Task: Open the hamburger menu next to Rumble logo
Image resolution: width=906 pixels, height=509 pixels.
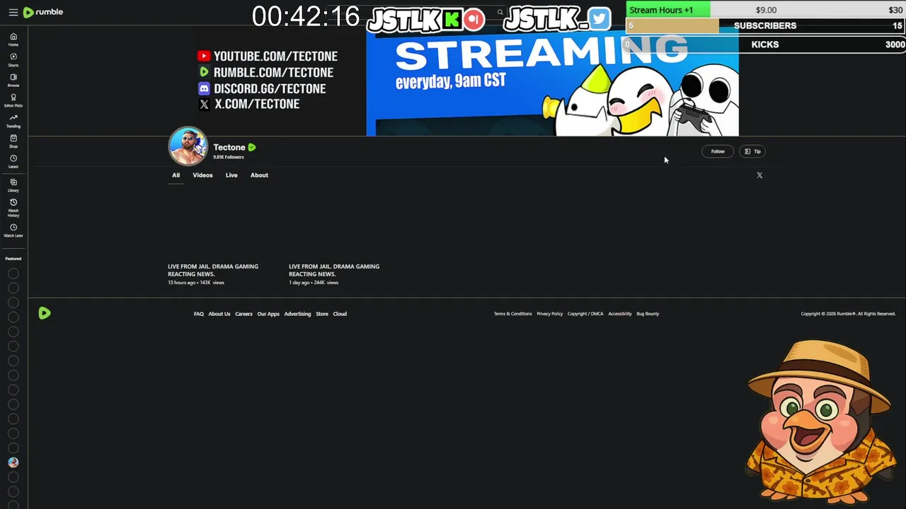Action: [13, 12]
